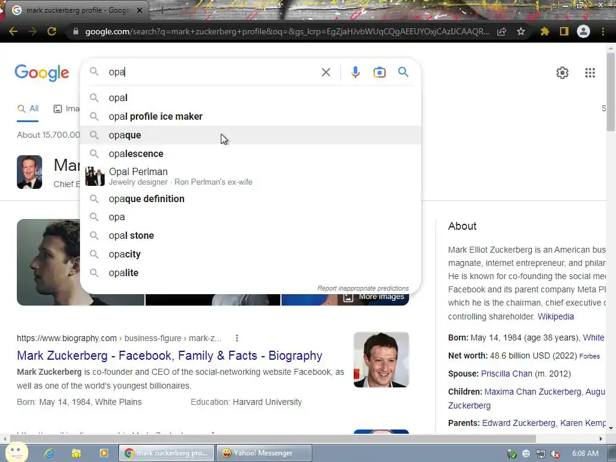The height and width of the screenshot is (462, 616).
Task: Open the Google apps grid
Action: (590, 73)
